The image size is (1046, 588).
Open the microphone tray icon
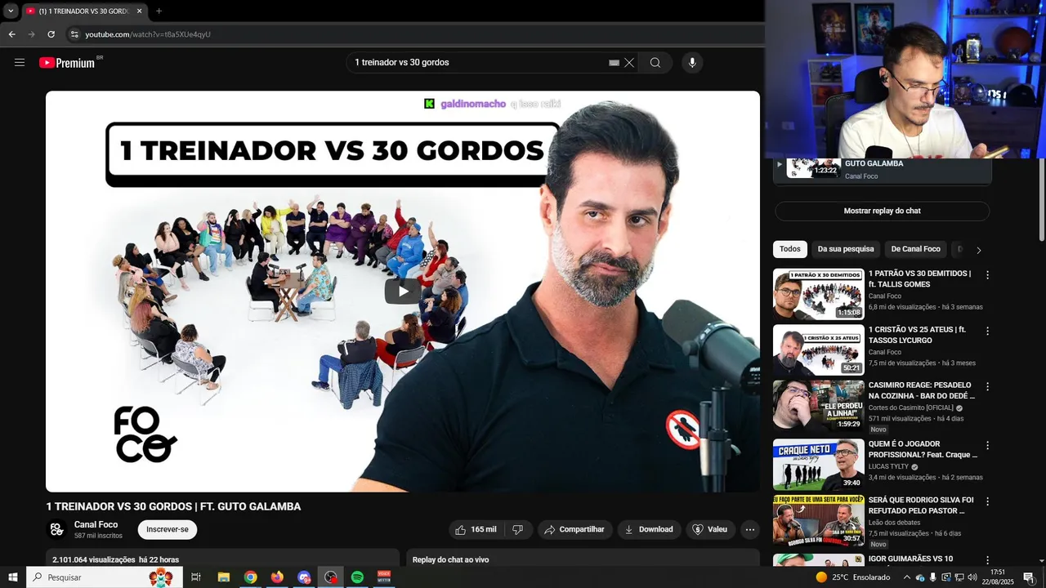933,577
